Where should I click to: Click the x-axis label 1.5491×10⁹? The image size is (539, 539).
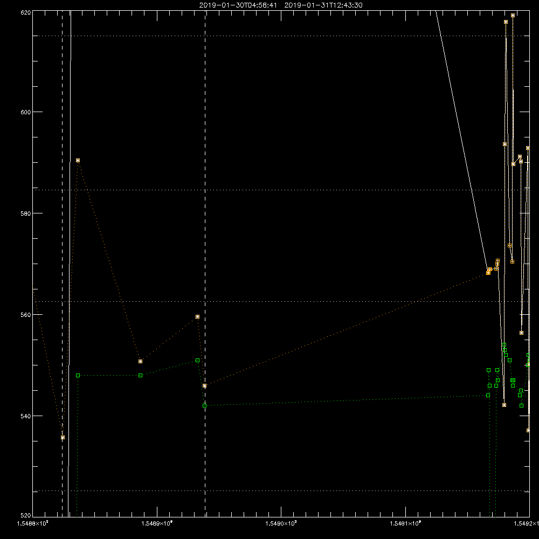[405, 523]
